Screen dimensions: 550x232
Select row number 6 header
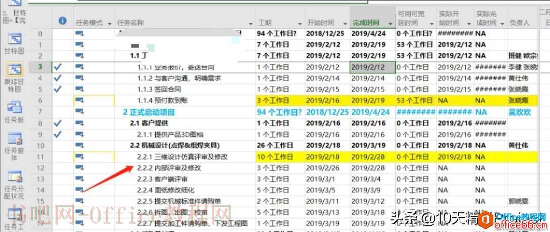(40, 101)
